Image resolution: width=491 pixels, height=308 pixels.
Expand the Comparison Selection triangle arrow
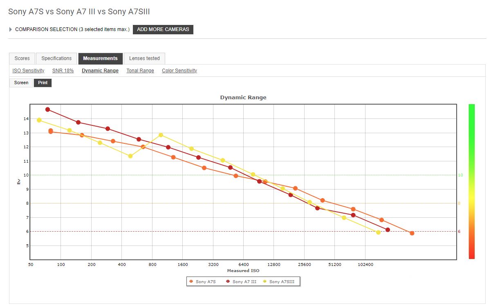point(11,29)
